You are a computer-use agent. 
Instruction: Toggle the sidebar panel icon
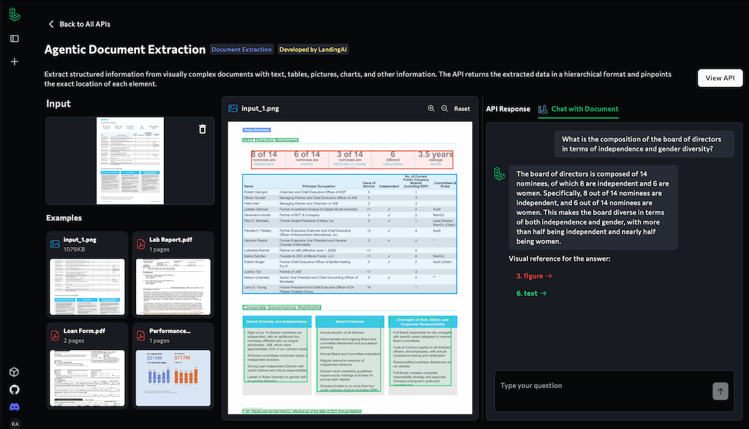[x=15, y=38]
